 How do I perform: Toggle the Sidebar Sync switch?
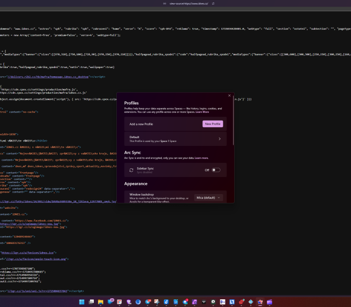[x=216, y=170]
